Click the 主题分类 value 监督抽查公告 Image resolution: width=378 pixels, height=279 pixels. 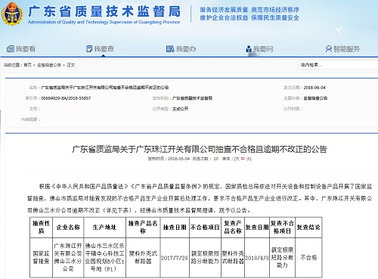click(x=315, y=98)
